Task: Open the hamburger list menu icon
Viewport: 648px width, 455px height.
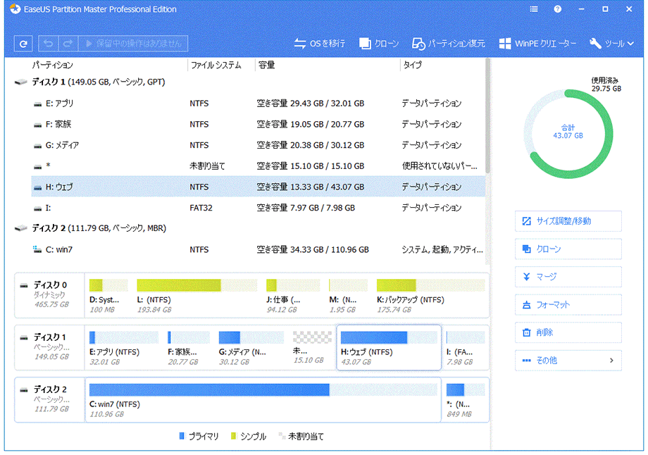Action: click(x=534, y=9)
